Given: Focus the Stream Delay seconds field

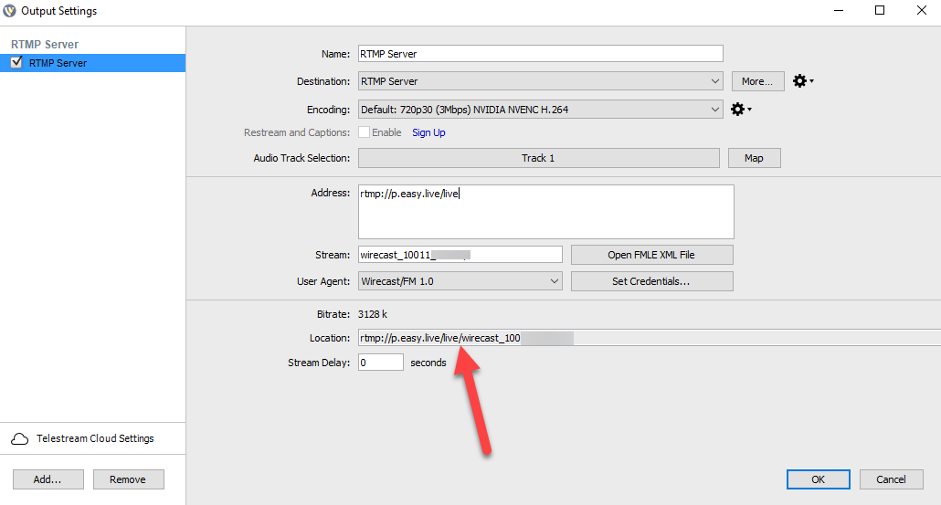Looking at the screenshot, I should click(x=380, y=363).
